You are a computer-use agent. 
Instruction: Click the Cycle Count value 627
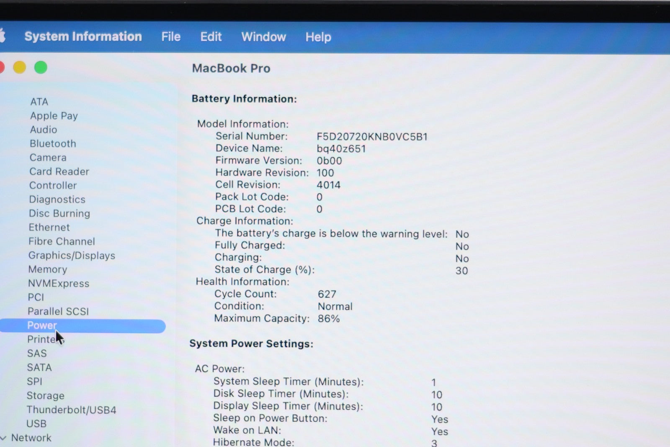[x=327, y=294]
